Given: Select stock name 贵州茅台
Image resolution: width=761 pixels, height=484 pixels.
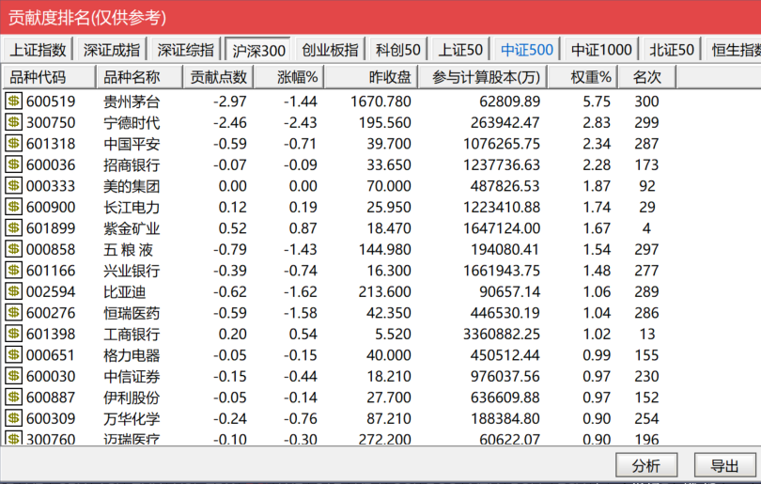Looking at the screenshot, I should click(132, 101).
